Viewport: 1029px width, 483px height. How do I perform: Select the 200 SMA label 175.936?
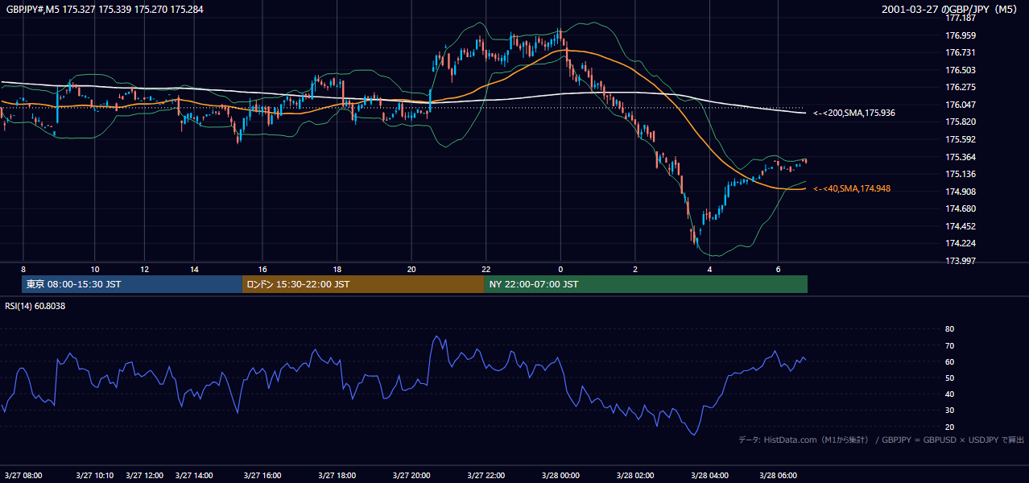point(855,114)
